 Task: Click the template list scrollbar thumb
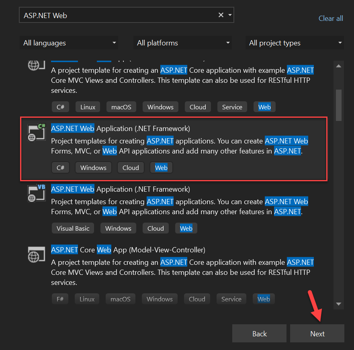coord(338,105)
